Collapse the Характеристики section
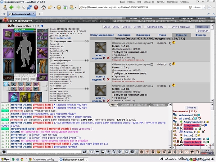Screen dimensions: 216x162 tap(51, 41)
